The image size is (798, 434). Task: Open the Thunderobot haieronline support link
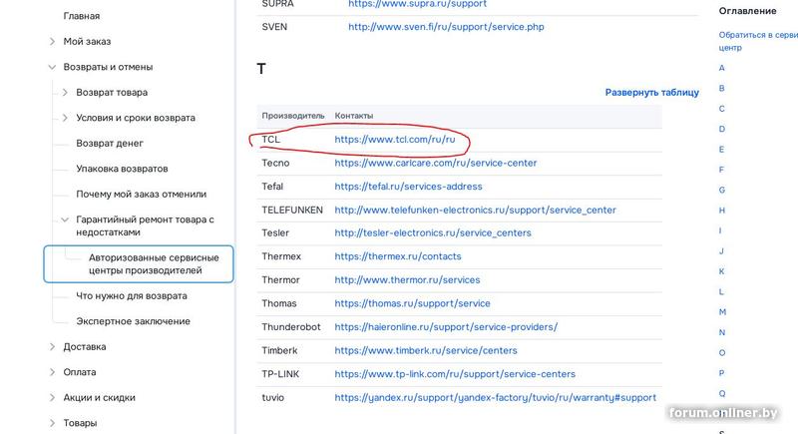click(445, 327)
